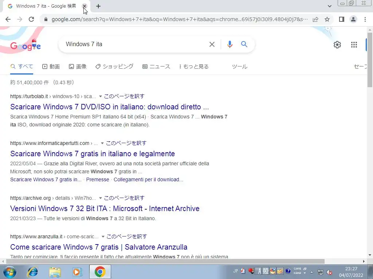
Task: Switch to the ショッピング tab
Action: (x=114, y=67)
